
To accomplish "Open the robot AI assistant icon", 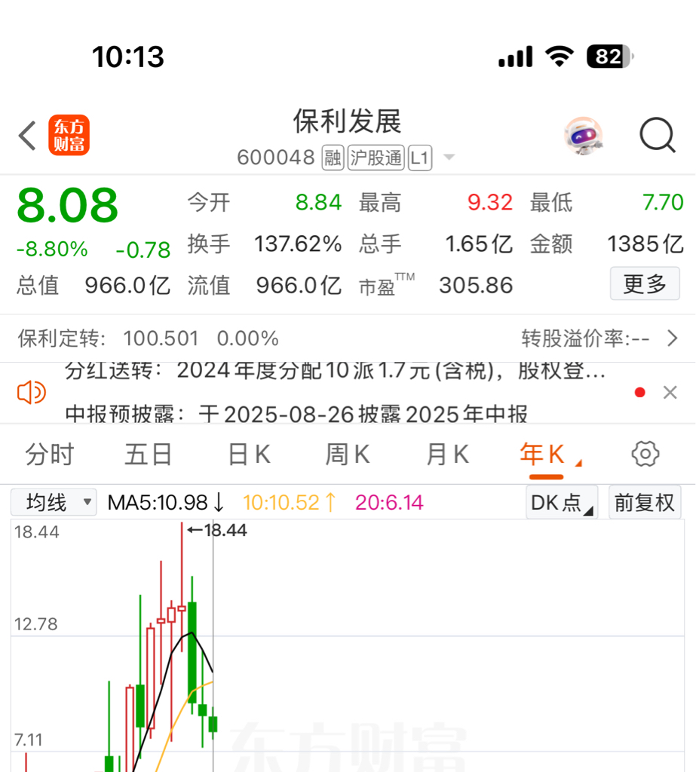I will pyautogui.click(x=583, y=136).
